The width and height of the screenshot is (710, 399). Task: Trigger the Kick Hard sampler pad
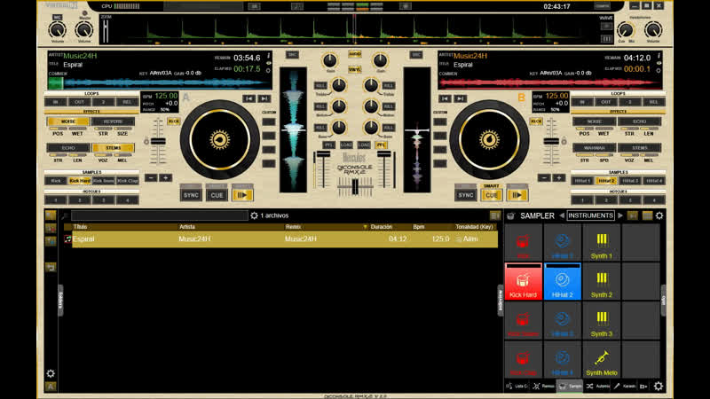pyautogui.click(x=523, y=281)
